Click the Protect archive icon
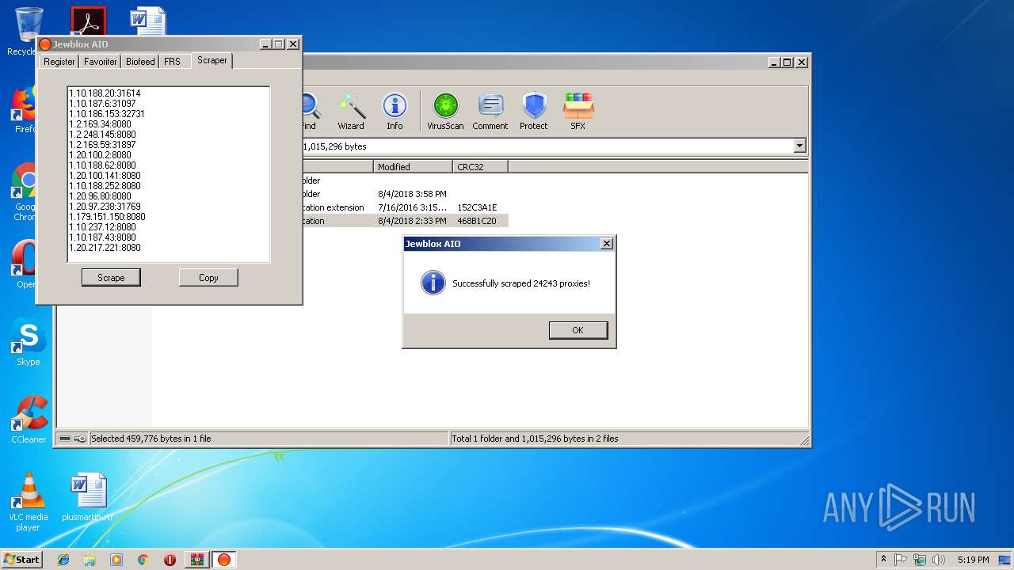 click(534, 112)
